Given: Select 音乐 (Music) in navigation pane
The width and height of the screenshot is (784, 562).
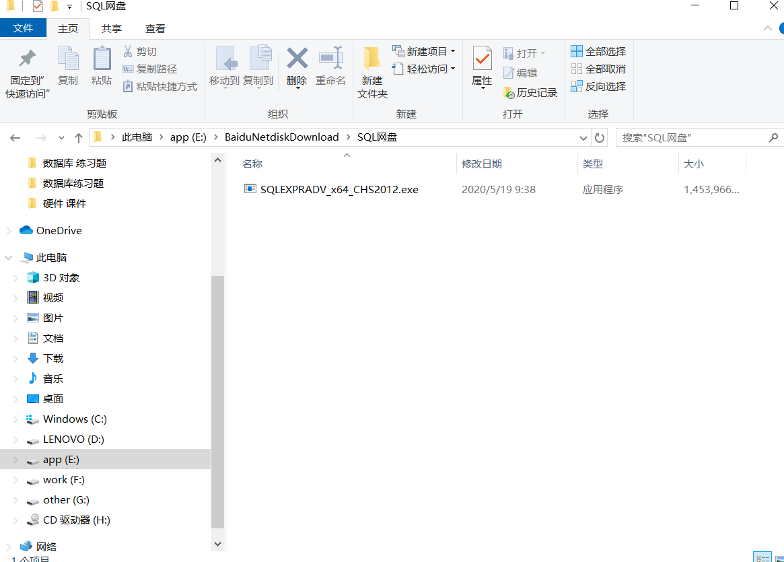Looking at the screenshot, I should [53, 378].
